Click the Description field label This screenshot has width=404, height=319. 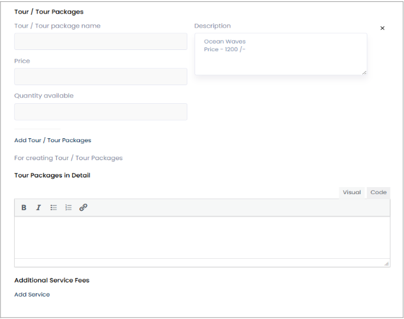coord(212,26)
